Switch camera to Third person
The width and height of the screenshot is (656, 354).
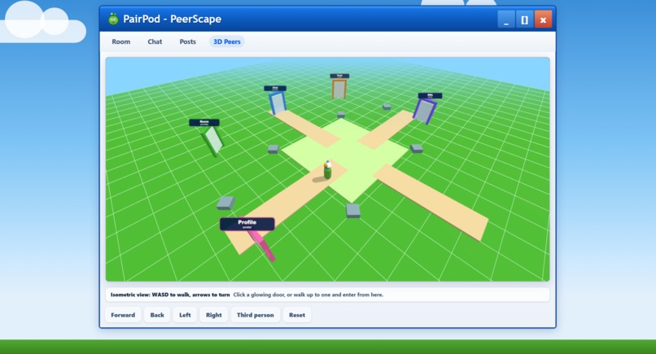[x=256, y=315]
